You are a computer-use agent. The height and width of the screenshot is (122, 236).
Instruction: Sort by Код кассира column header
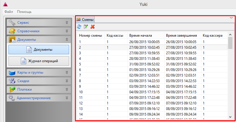pos(214,35)
